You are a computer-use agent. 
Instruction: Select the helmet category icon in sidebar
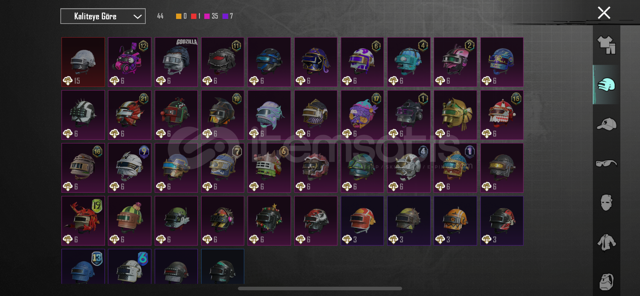[606, 85]
